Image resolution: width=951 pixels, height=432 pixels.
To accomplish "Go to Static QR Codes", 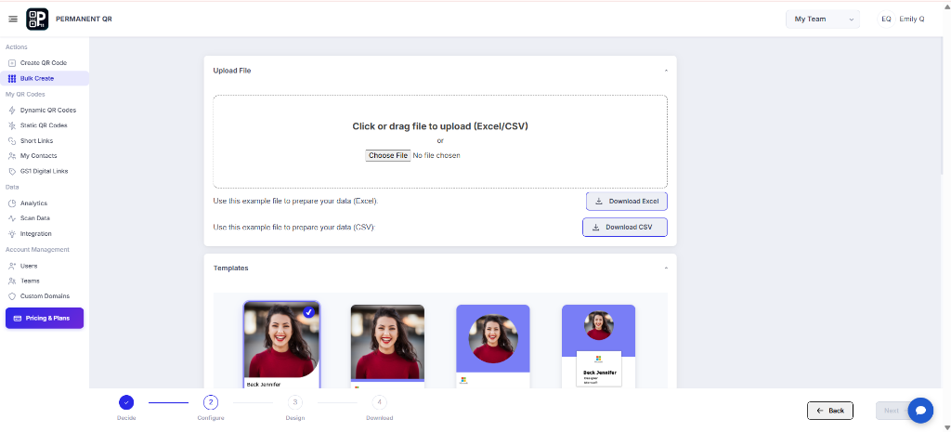I will point(45,125).
